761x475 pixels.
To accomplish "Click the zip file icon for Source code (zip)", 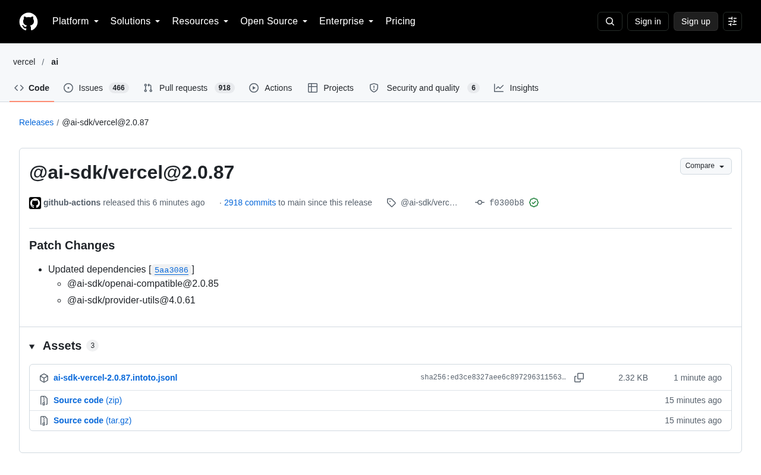I will [x=44, y=401].
